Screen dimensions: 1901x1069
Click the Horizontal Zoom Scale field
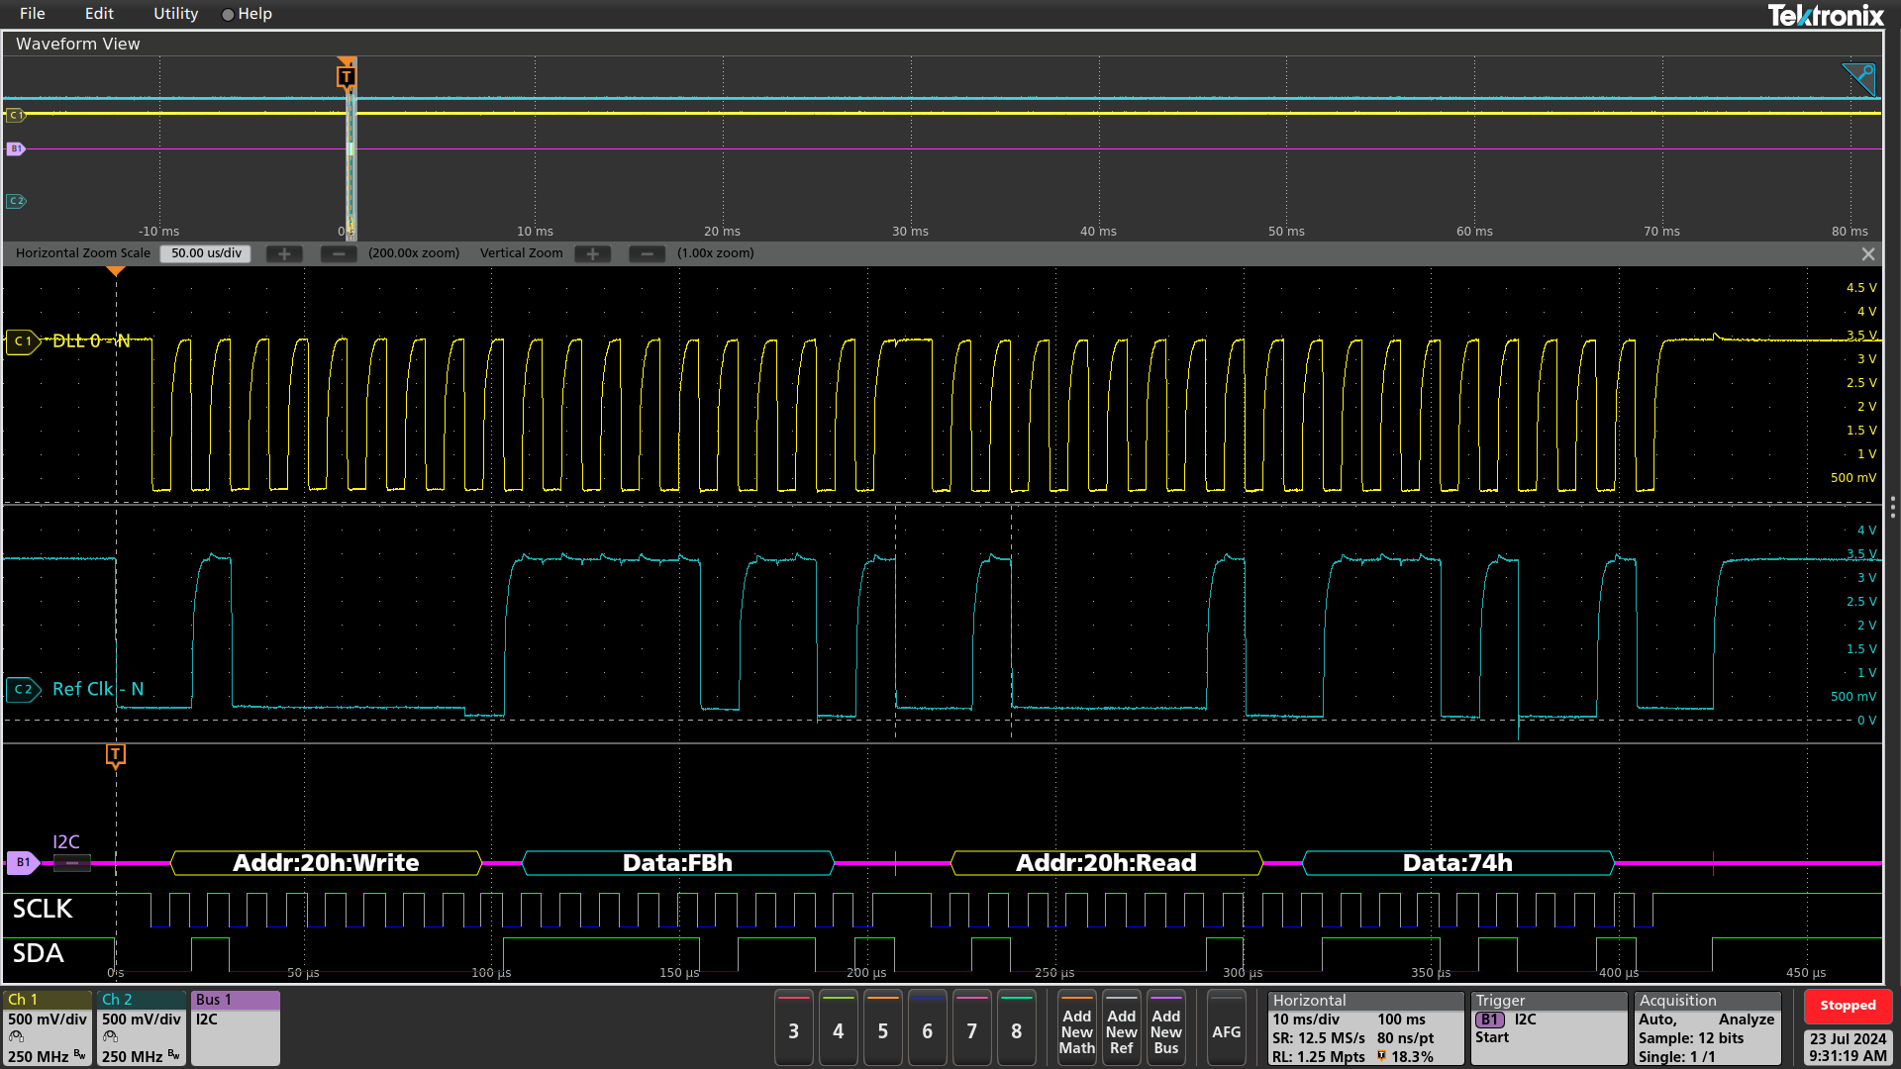coord(206,253)
